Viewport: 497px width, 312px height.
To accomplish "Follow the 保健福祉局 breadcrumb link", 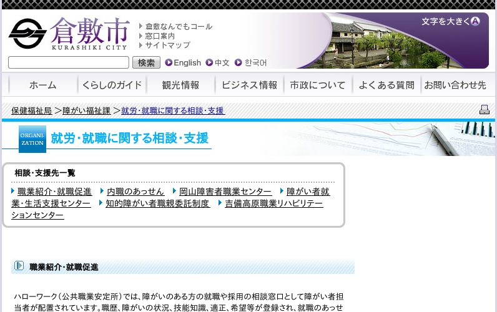I will [31, 110].
